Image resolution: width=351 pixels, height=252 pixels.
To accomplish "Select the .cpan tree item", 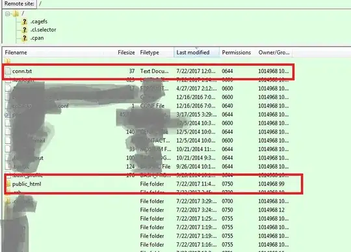I will coord(37,38).
